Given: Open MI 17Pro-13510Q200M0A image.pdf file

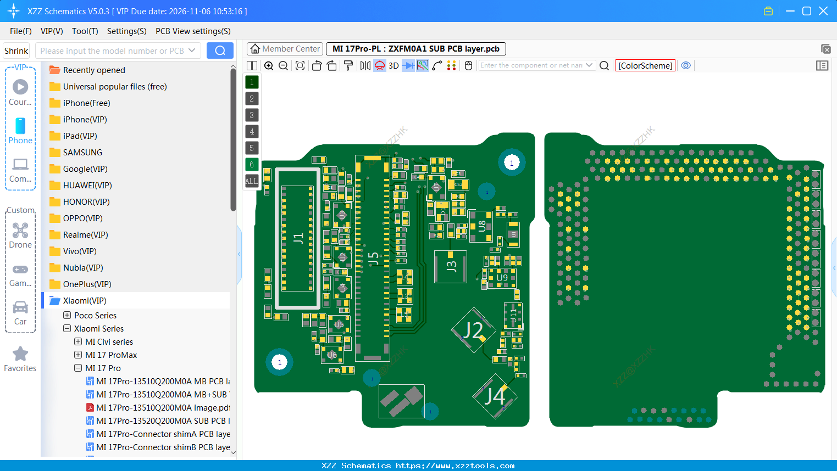Looking at the screenshot, I should (158, 408).
